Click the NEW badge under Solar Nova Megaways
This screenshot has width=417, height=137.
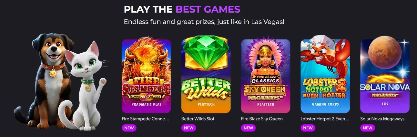[368, 128]
